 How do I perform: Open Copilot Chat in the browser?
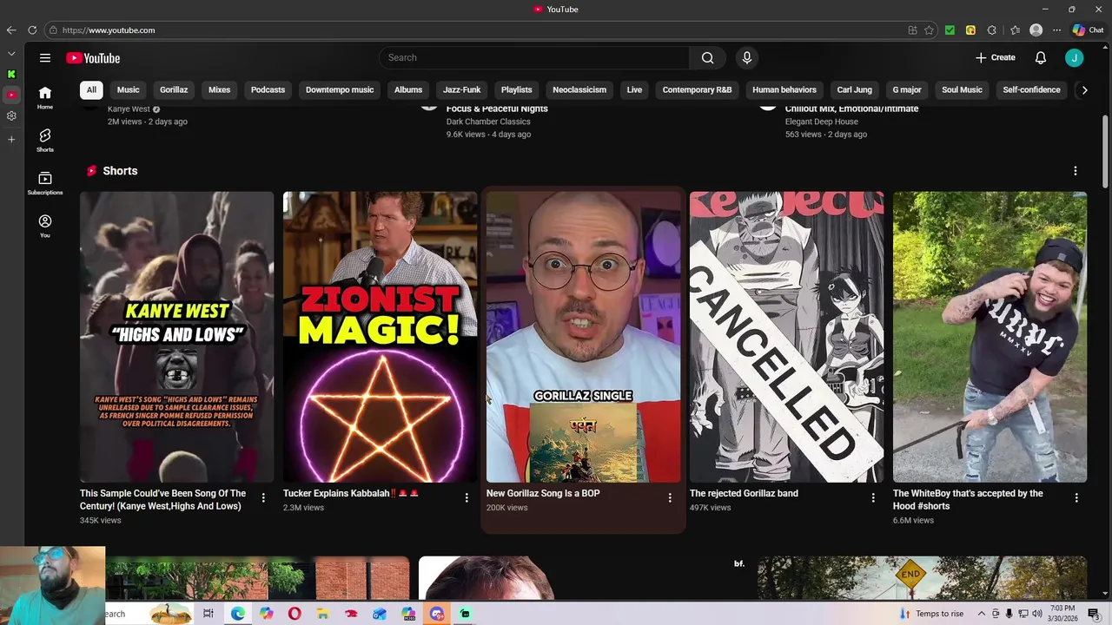pyautogui.click(x=1087, y=30)
